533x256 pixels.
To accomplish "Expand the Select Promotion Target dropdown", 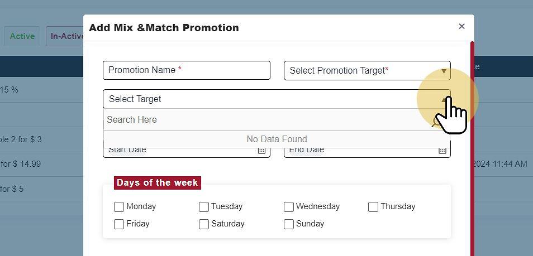I will point(367,71).
